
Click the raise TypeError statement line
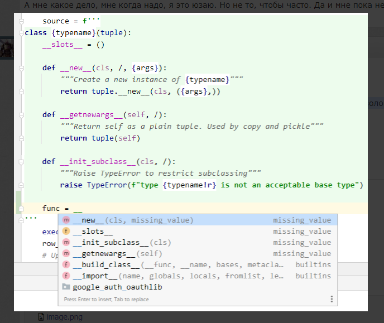click(212, 185)
